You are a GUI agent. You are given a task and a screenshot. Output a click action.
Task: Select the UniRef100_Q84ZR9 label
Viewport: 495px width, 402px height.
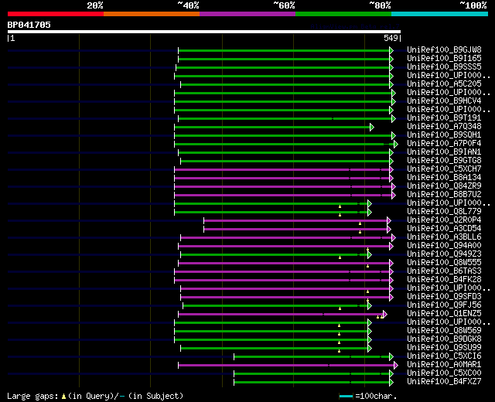tap(444, 186)
